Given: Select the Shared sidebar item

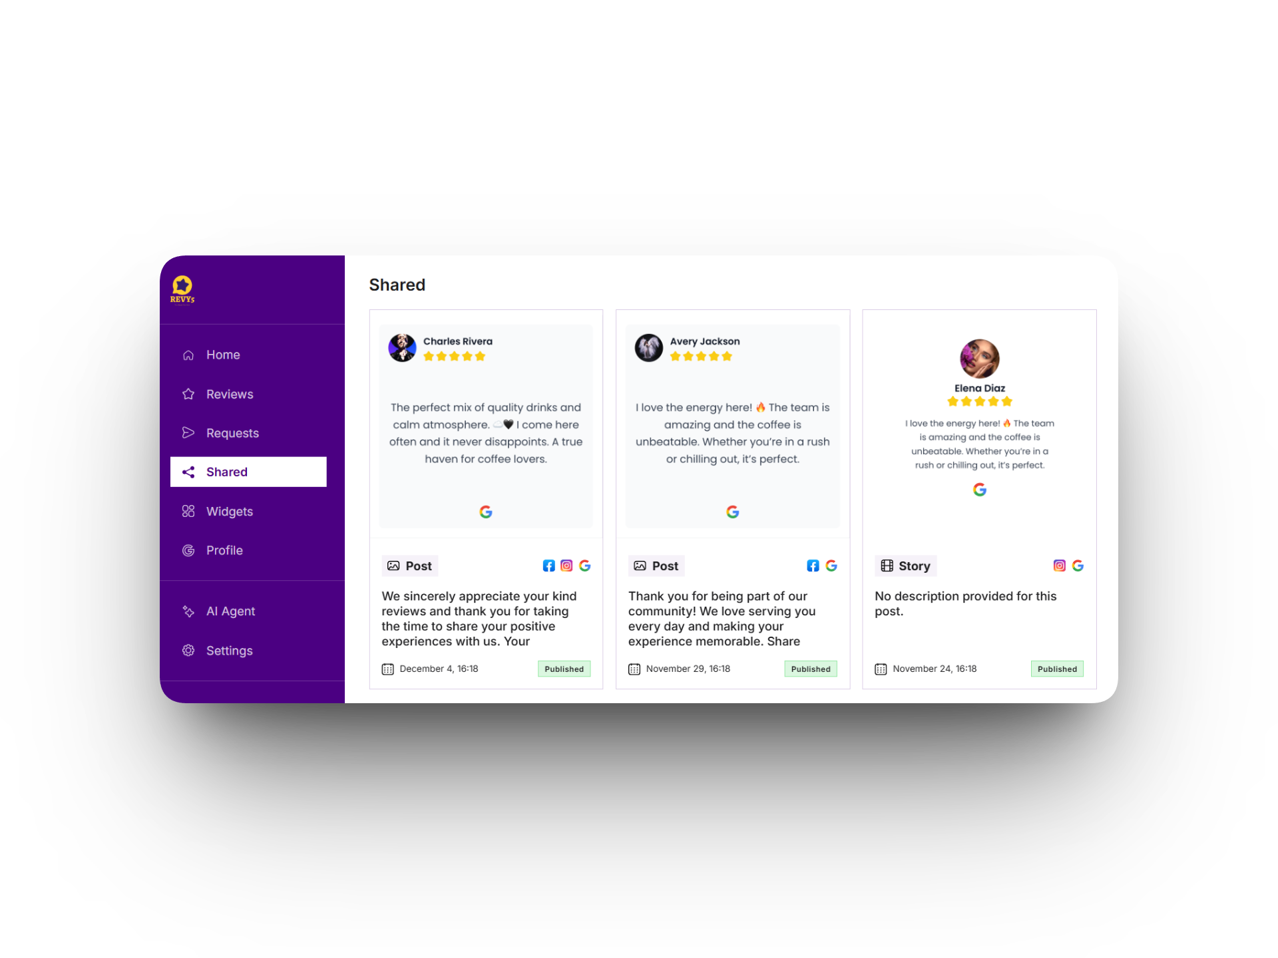Looking at the screenshot, I should coord(248,472).
